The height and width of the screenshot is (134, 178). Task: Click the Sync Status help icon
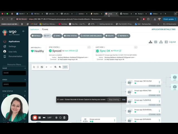pyautogui.click(x=60, y=47)
